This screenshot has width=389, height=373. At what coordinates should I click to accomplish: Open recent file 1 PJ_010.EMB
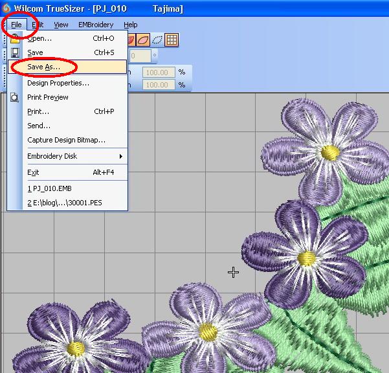pyautogui.click(x=67, y=188)
